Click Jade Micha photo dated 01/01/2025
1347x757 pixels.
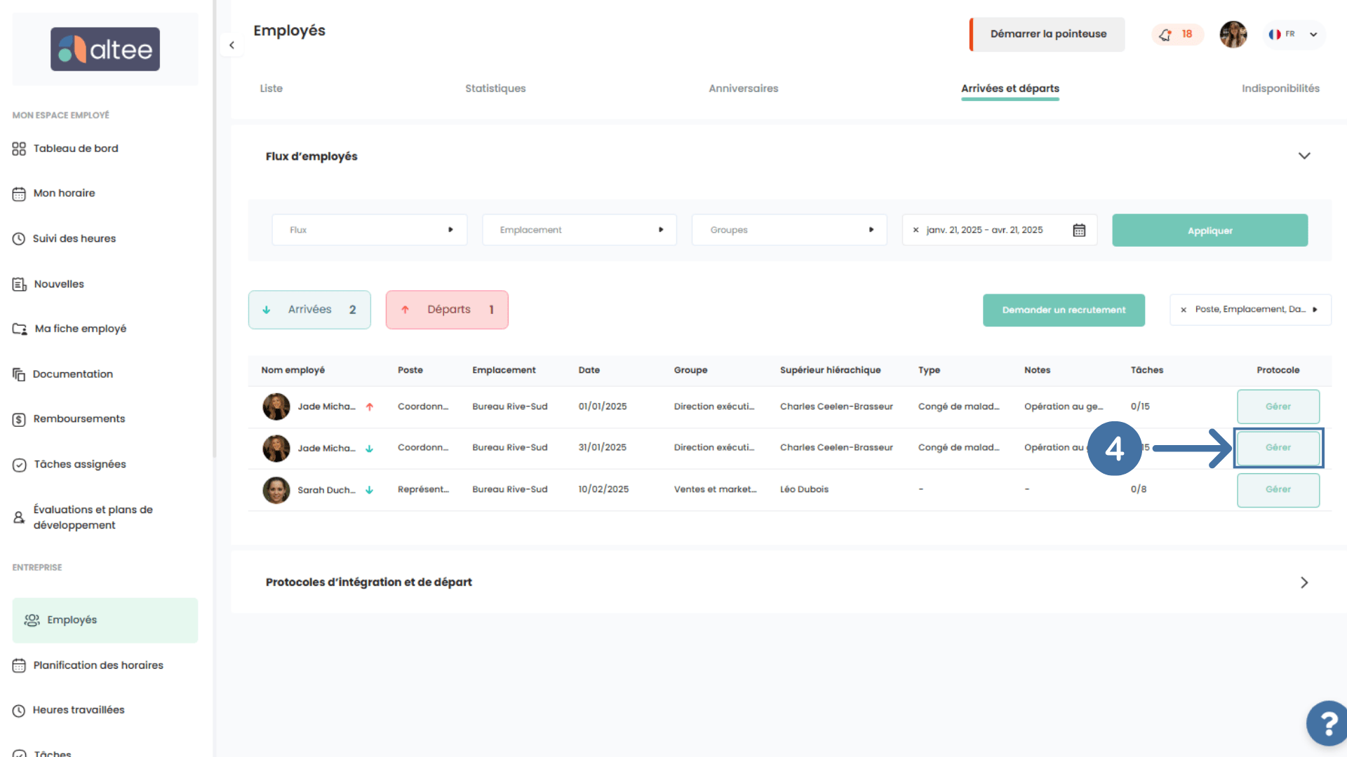click(276, 407)
